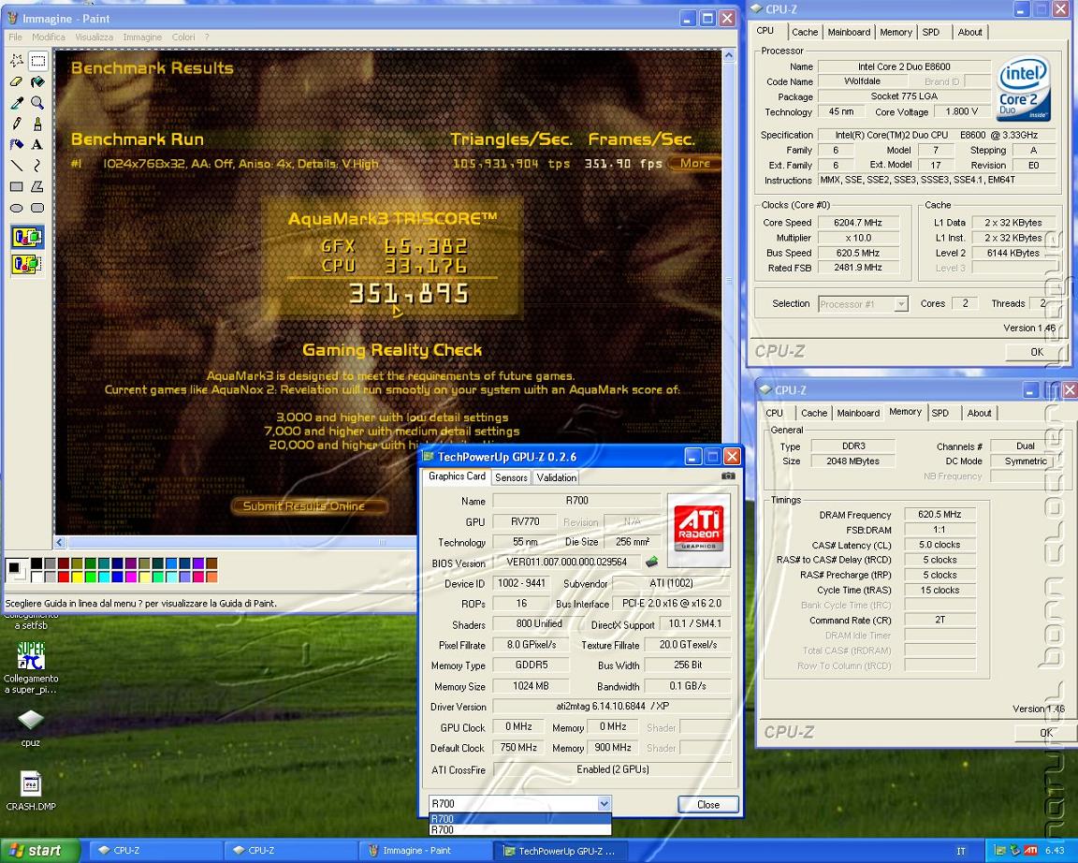Click the ATI Radeon logo in GPU-Z
Viewport: 1078px width, 863px height.
(x=698, y=530)
